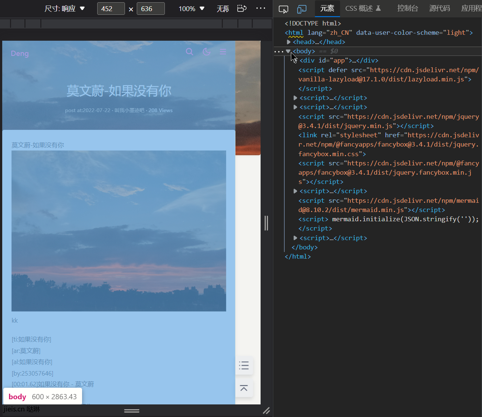482x417 pixels.
Task: Click the Deng site title link
Action: [x=20, y=53]
